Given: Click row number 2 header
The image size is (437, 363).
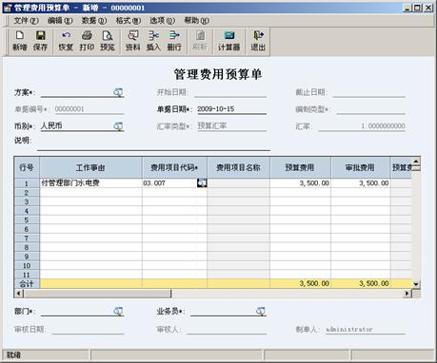Looking at the screenshot, I should click(x=27, y=193).
